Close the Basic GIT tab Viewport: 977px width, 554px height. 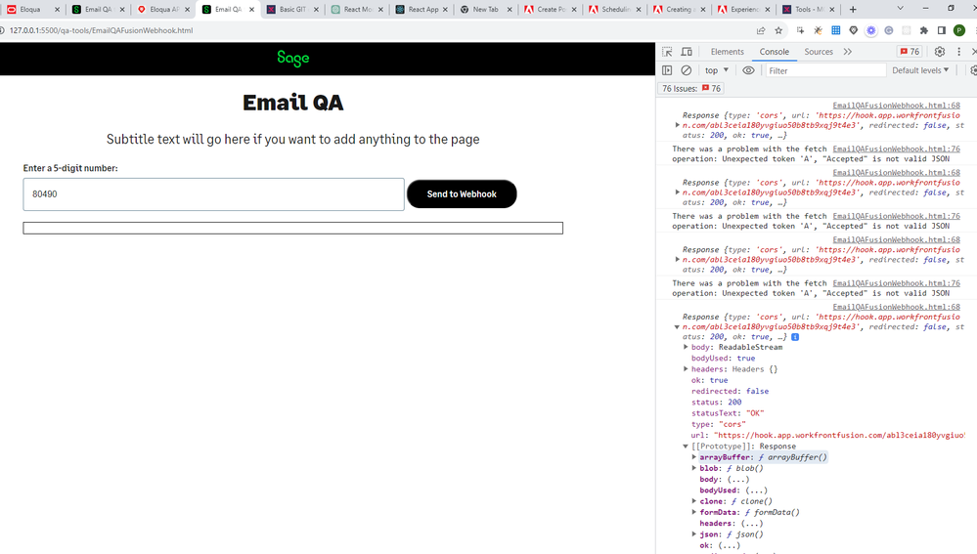317,10
